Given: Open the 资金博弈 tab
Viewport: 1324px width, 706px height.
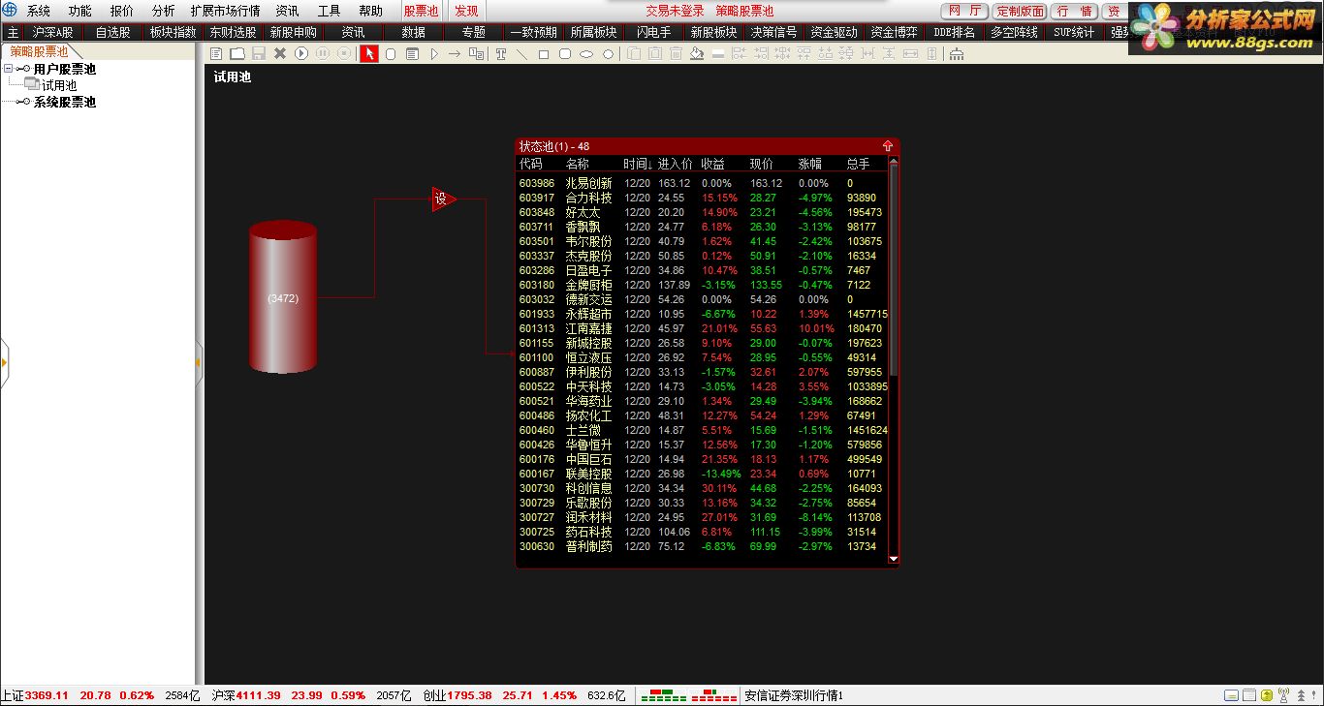Looking at the screenshot, I should (894, 32).
